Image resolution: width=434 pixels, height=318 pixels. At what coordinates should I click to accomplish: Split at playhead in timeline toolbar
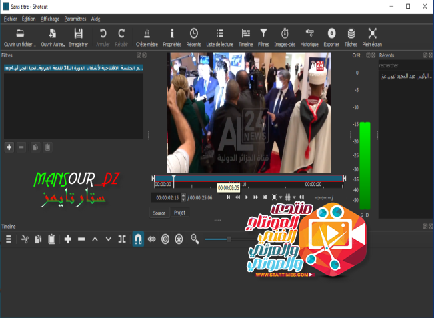coord(122,239)
